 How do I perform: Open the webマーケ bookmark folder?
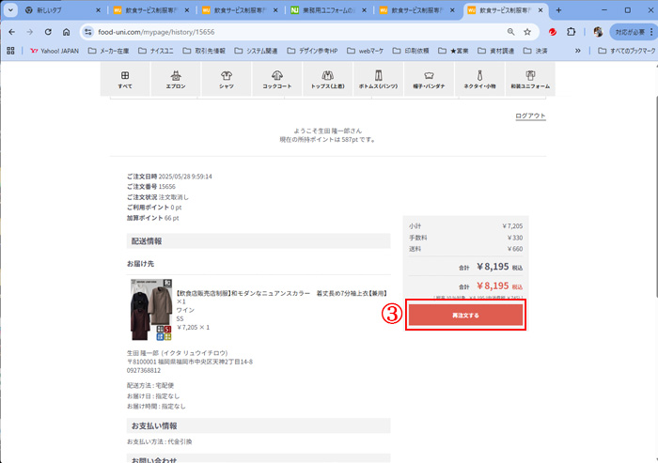click(x=365, y=51)
